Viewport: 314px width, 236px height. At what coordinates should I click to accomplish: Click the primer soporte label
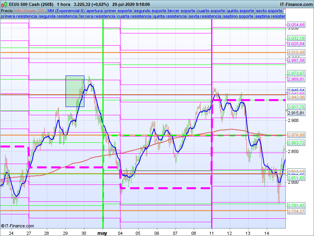[x=119, y=11]
